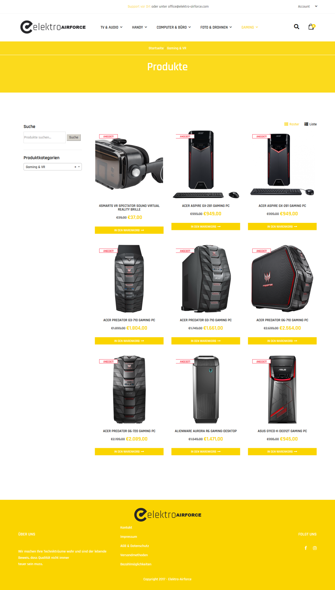Visit the Facebook page icon in footer
This screenshot has height=590, width=335.
tap(306, 548)
